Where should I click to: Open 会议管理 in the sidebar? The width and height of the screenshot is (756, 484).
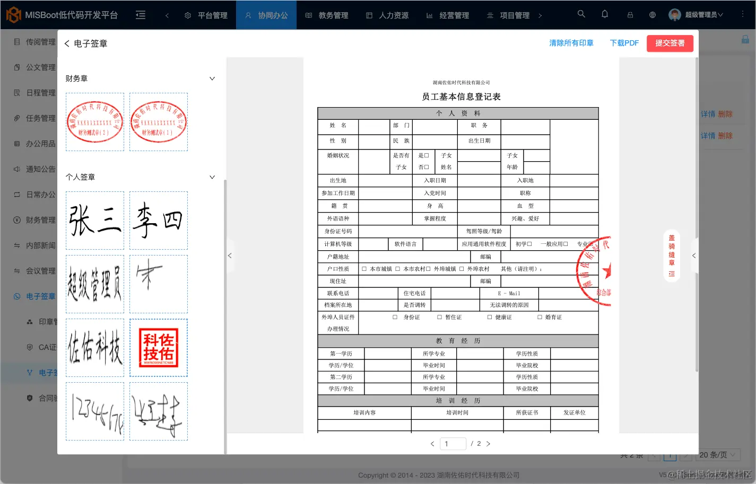click(x=35, y=271)
